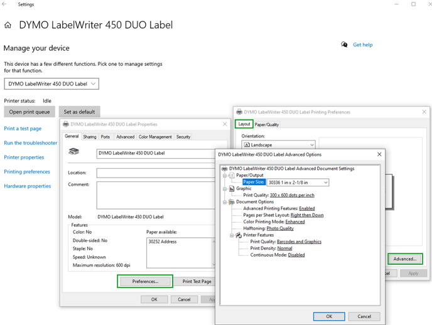Click printer icon in Properties dialog title bar
The width and height of the screenshot is (432, 325).
click(x=66, y=124)
